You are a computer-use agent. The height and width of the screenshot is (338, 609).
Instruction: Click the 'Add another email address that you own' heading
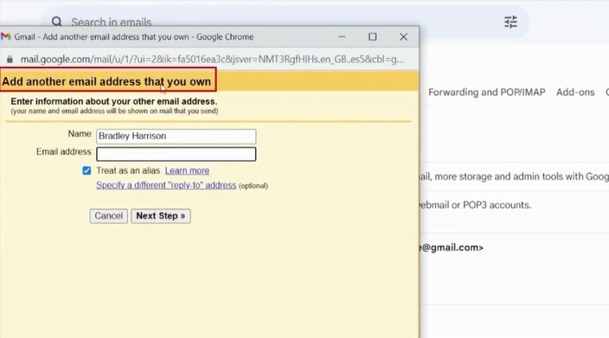coord(106,81)
